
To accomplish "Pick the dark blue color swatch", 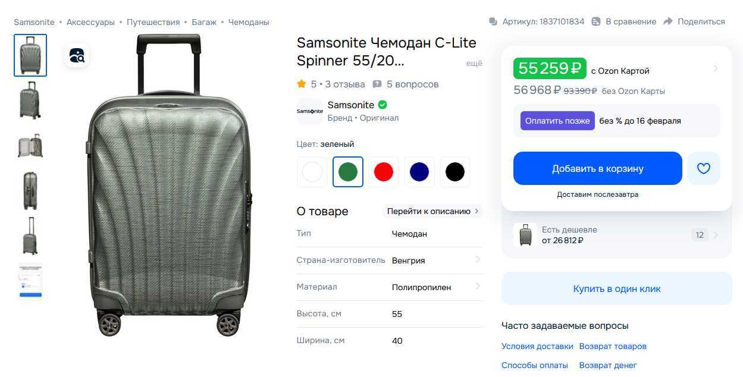I will pyautogui.click(x=419, y=172).
